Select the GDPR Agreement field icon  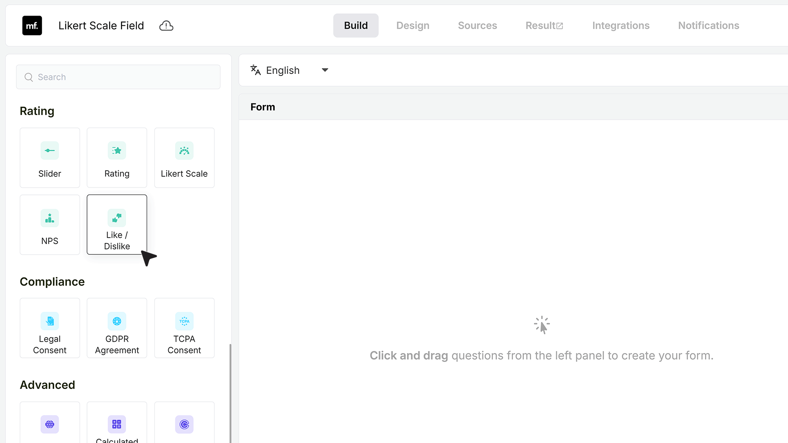tap(117, 321)
